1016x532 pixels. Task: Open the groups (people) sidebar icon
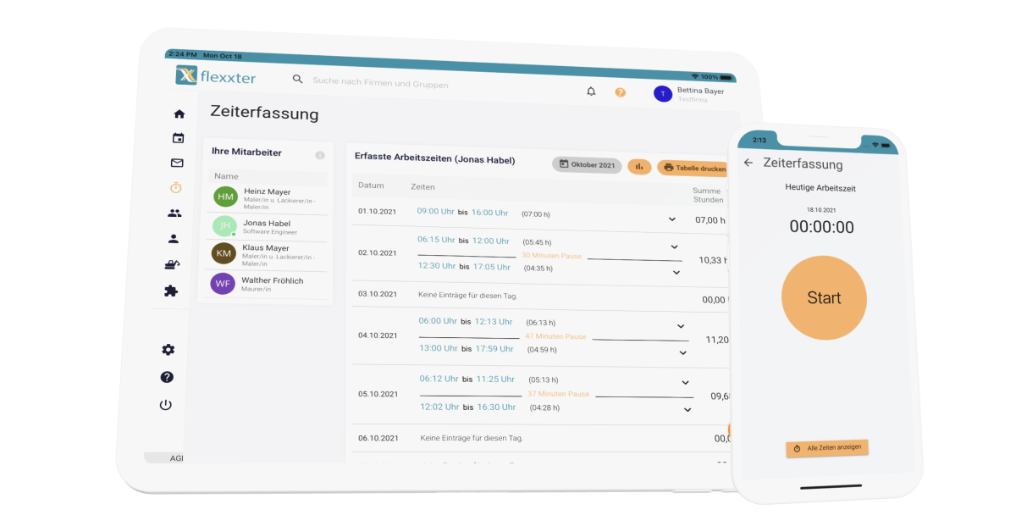pos(174,213)
